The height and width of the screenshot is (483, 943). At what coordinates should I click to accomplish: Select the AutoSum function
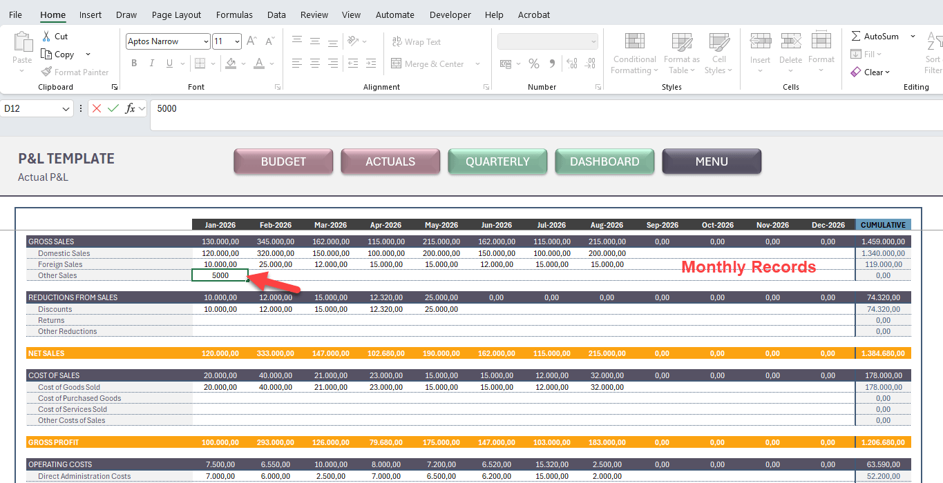pyautogui.click(x=878, y=35)
